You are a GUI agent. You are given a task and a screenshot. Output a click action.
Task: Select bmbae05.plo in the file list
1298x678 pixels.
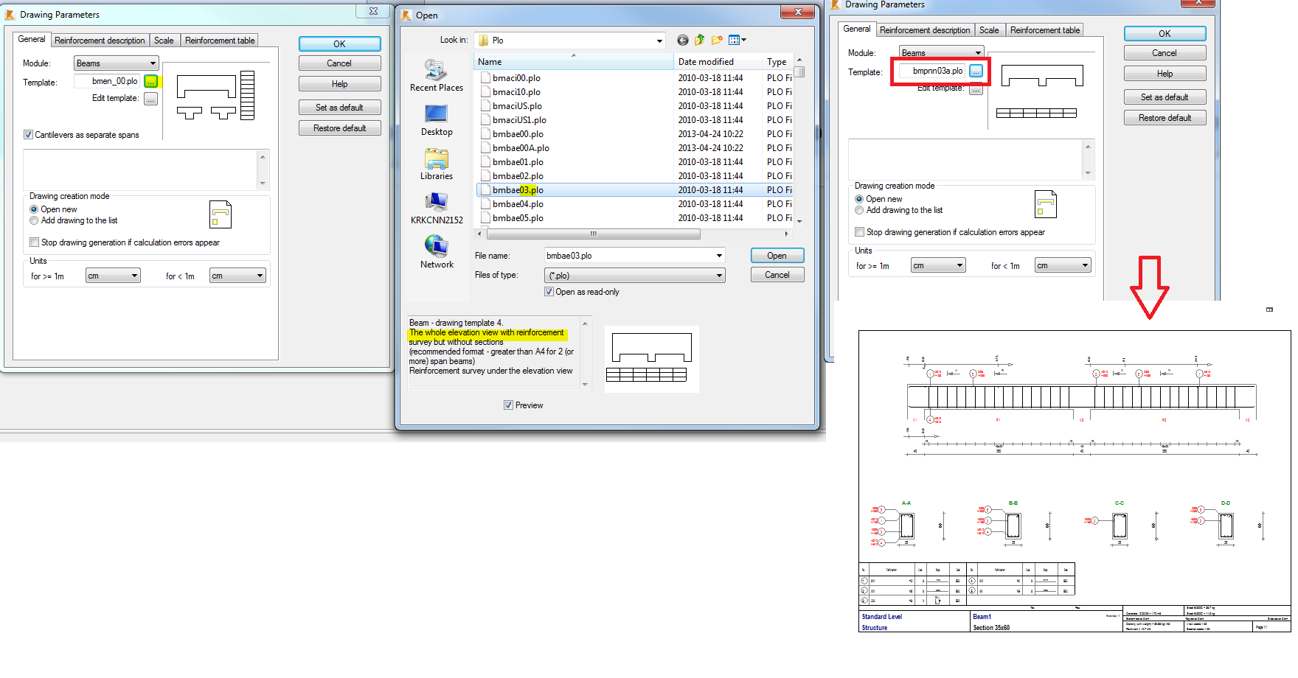click(x=518, y=217)
